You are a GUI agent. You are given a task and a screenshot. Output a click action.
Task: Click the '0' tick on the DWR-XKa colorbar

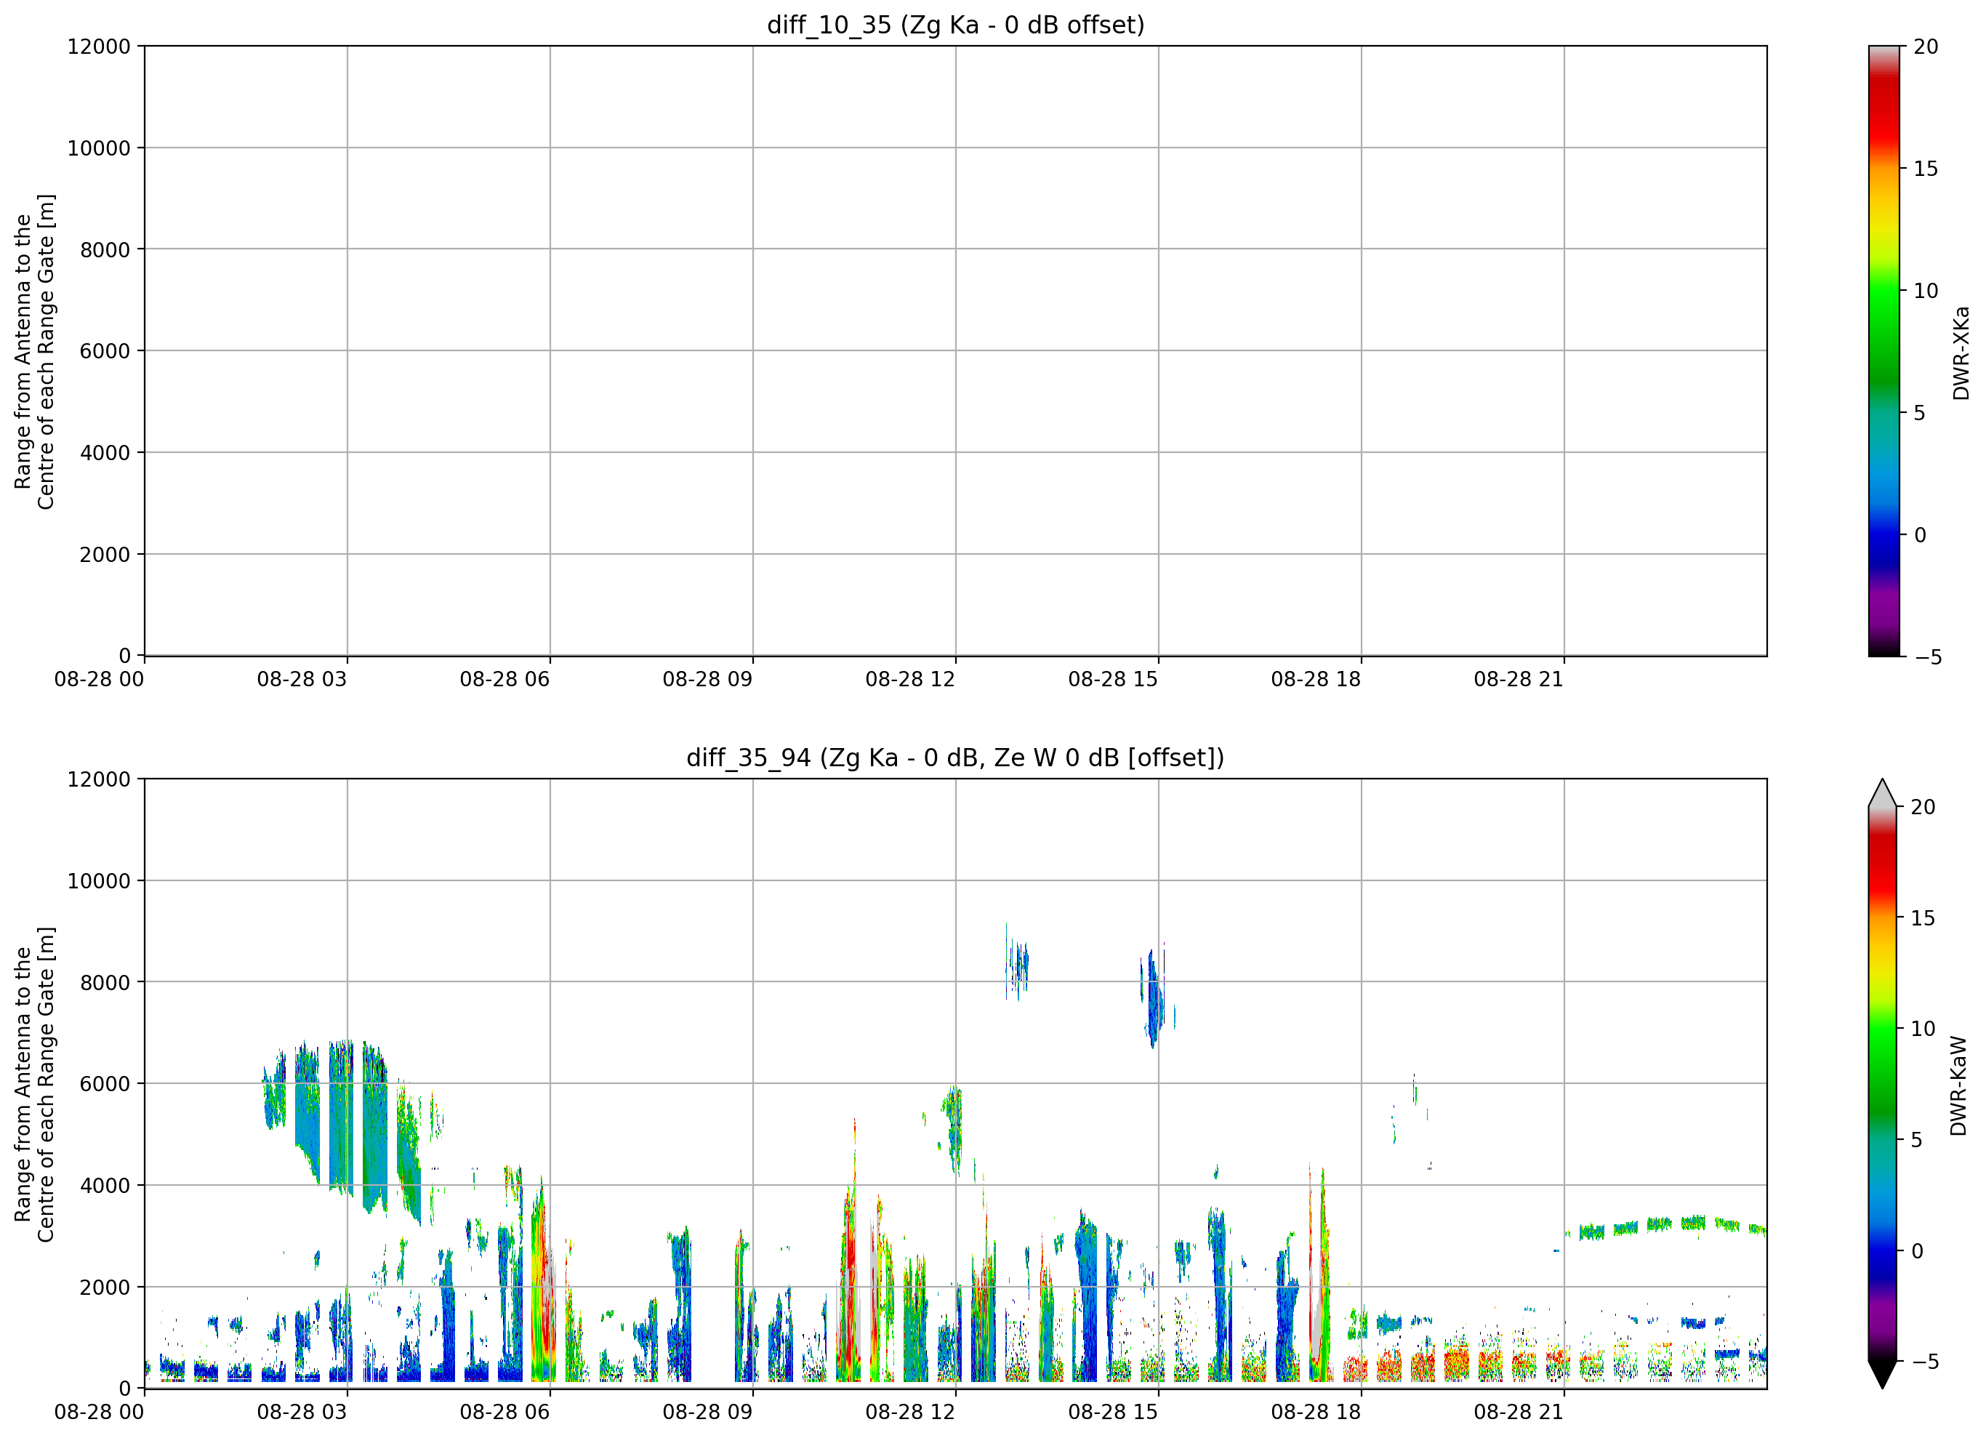click(x=1919, y=535)
